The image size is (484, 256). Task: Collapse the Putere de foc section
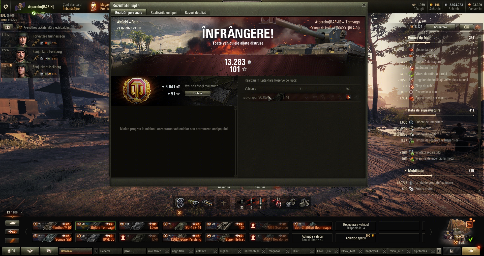406,38
